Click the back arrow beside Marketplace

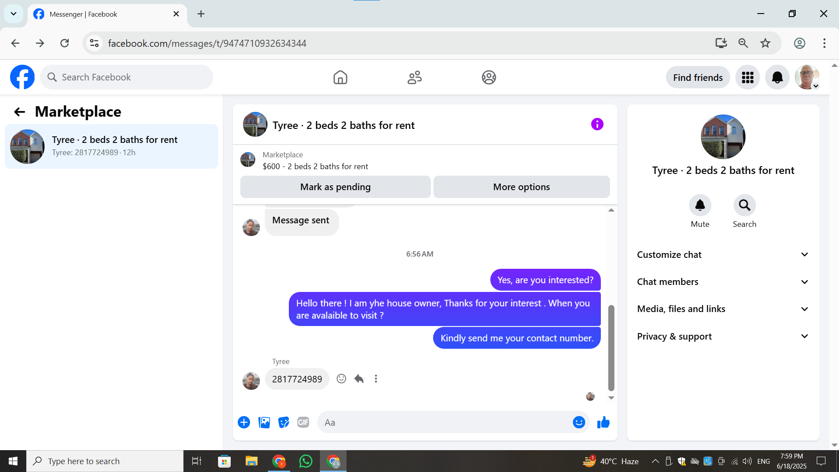(20, 112)
